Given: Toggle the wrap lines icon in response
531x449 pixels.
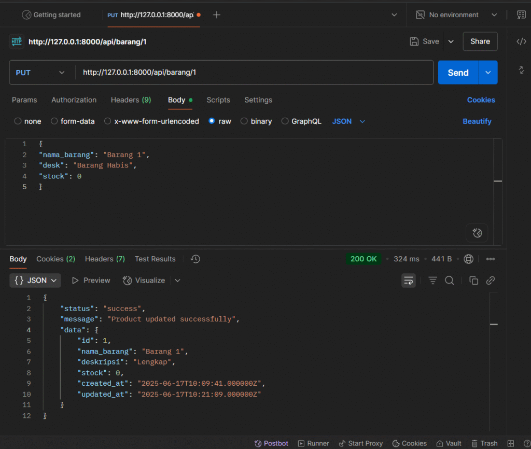Looking at the screenshot, I should click(x=409, y=280).
